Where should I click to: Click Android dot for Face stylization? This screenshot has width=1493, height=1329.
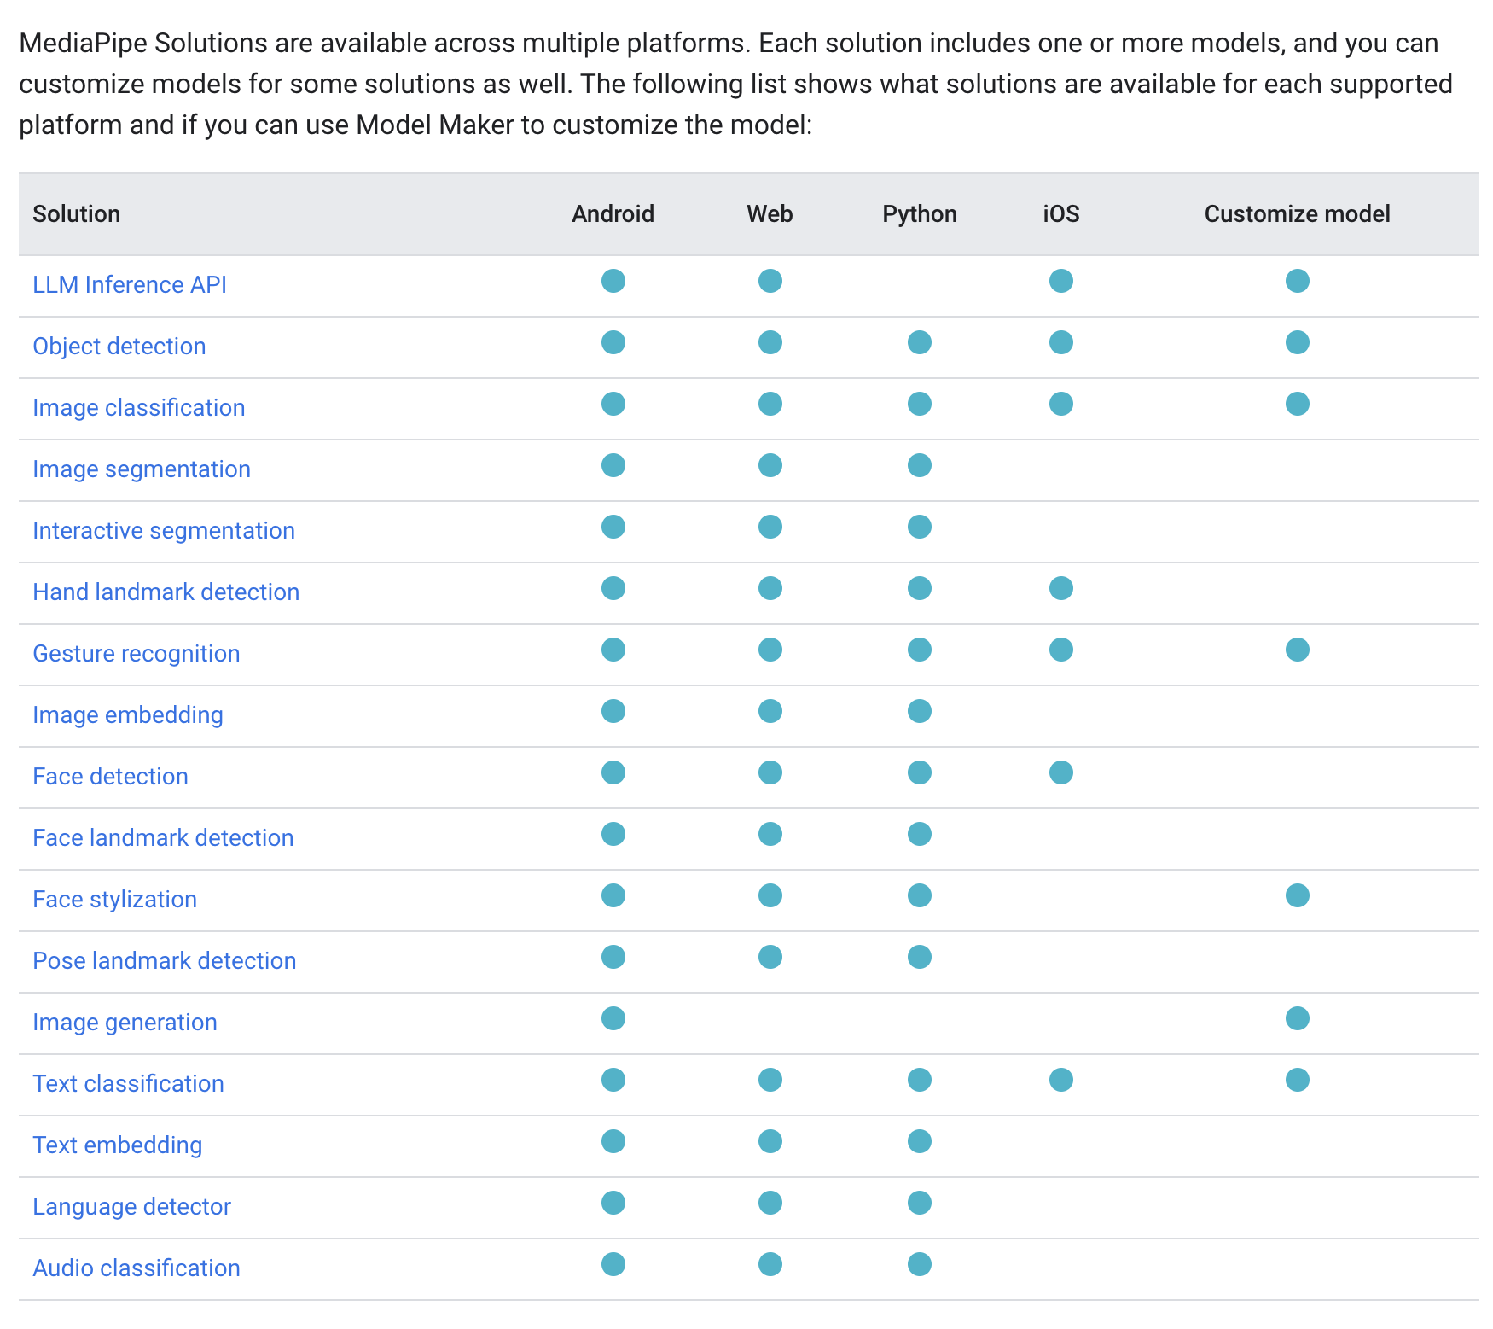tap(613, 895)
